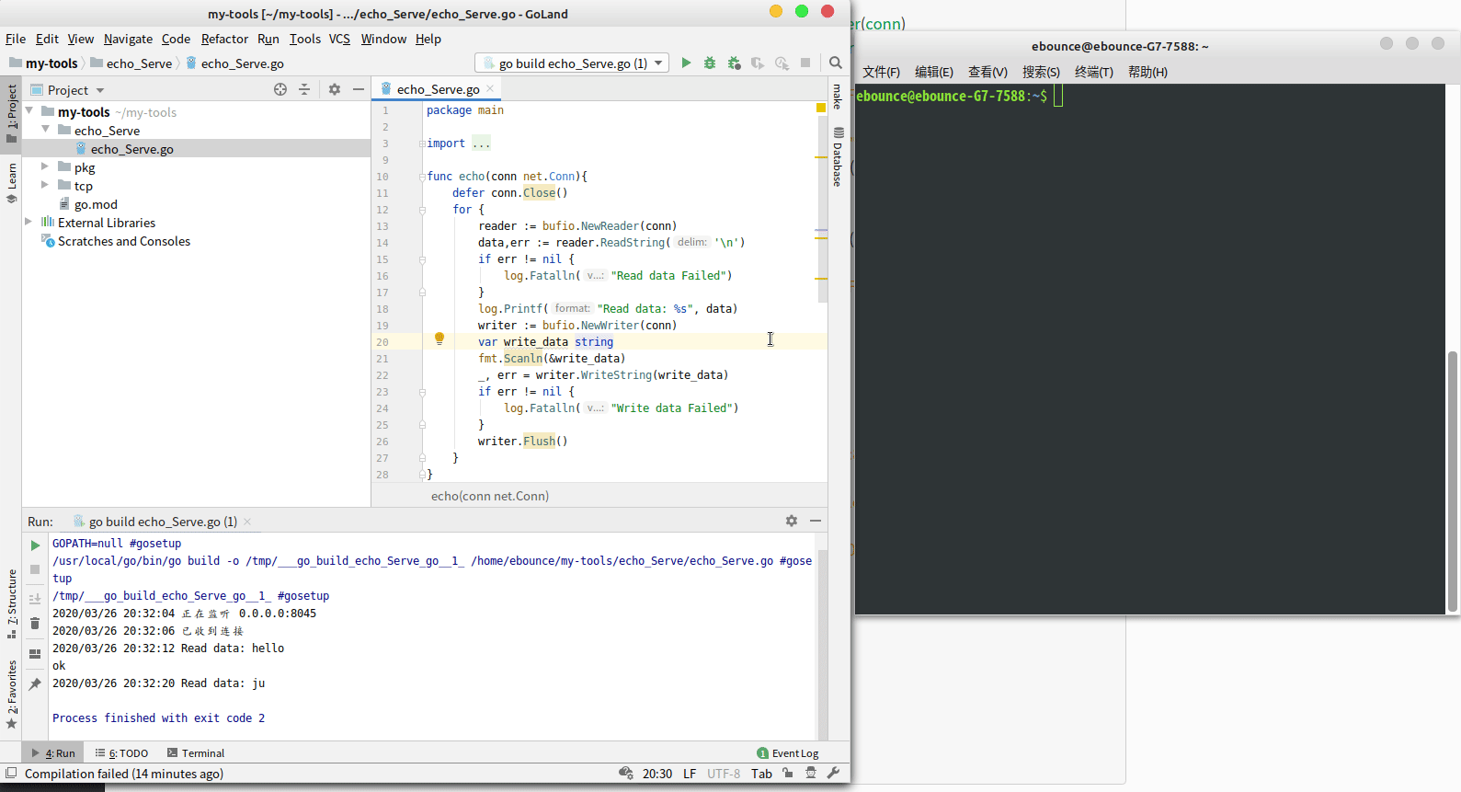Toggle the read-only lock icon in status bar

point(788,774)
